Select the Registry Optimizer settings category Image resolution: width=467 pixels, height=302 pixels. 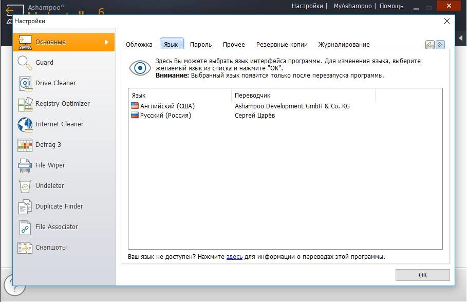click(64, 104)
